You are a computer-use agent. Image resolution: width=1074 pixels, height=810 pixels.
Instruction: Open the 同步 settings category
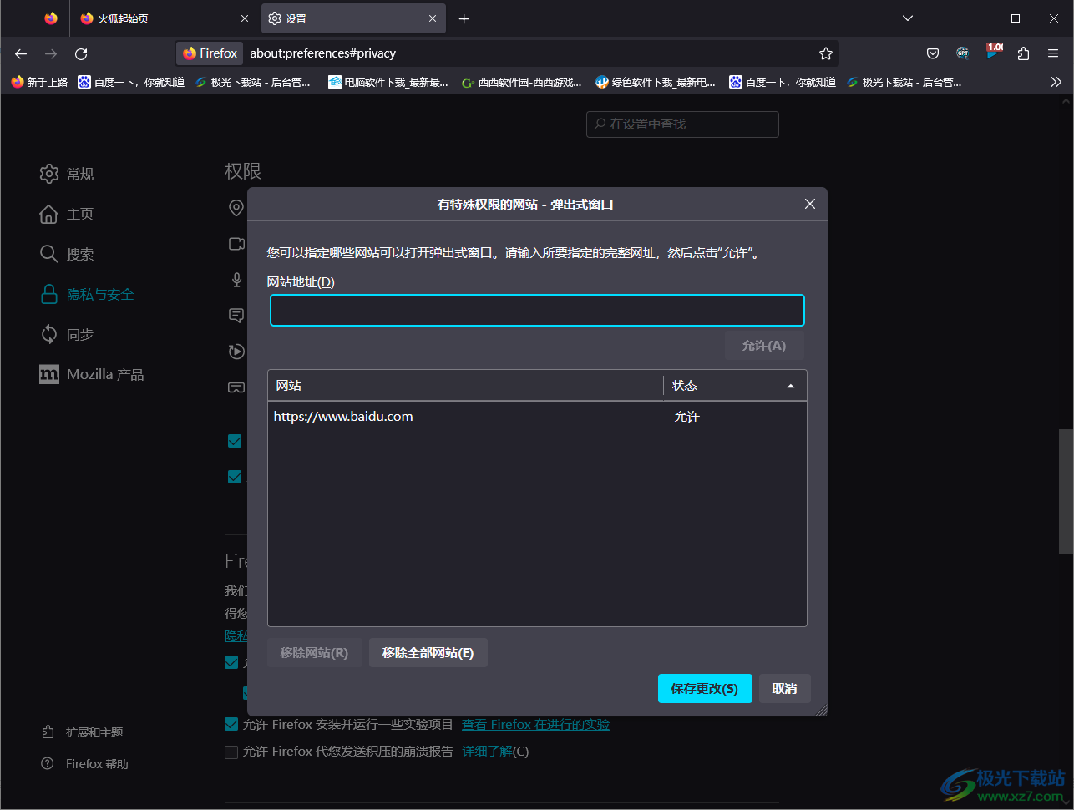tap(67, 334)
